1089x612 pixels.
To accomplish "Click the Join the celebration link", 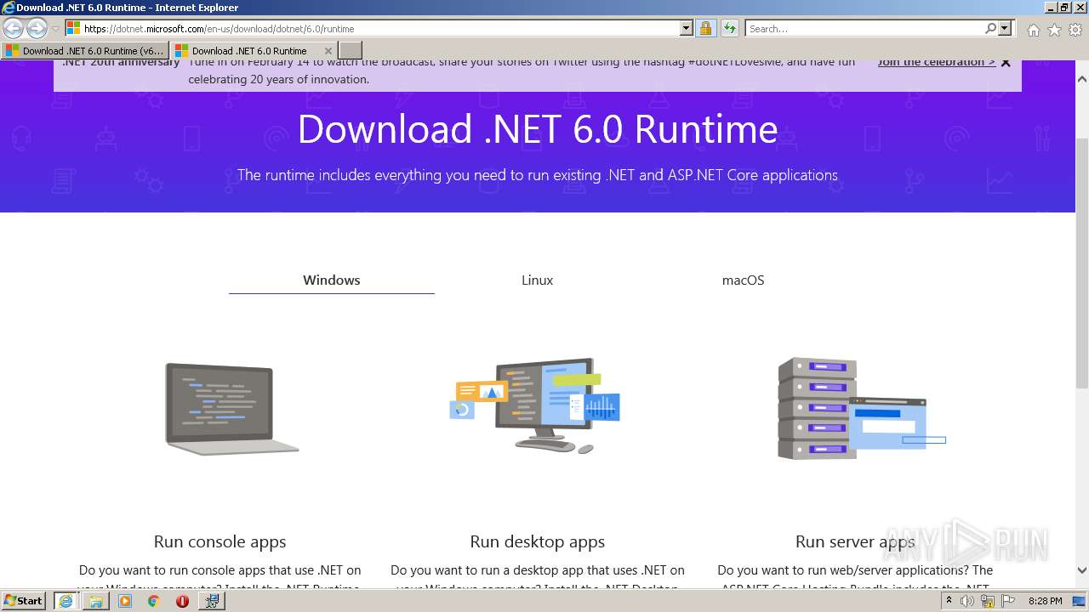I will point(936,62).
